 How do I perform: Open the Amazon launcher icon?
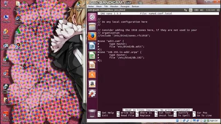point(92,84)
